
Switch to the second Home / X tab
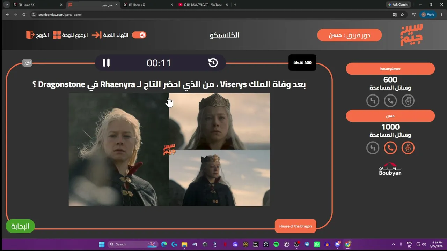148,5
